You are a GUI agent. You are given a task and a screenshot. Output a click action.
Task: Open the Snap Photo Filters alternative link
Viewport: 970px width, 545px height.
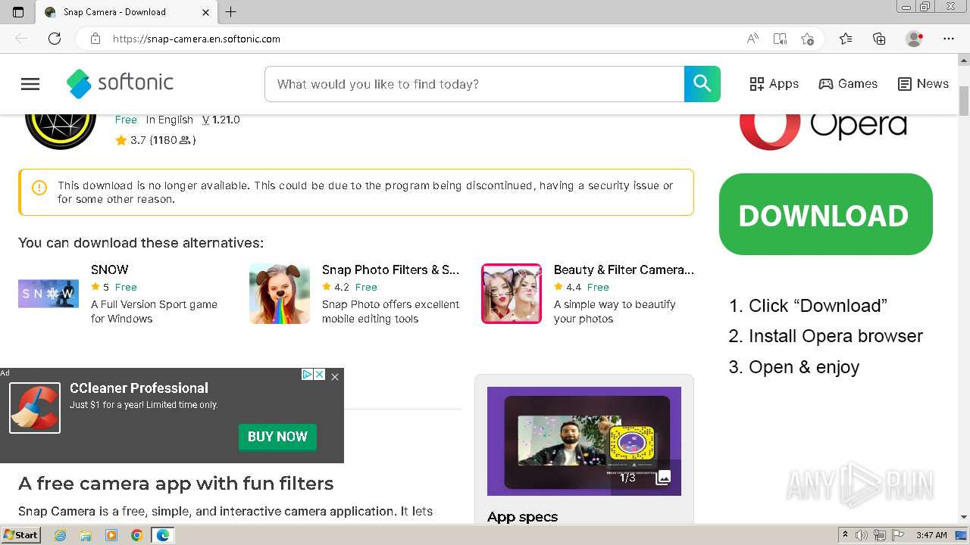point(390,269)
